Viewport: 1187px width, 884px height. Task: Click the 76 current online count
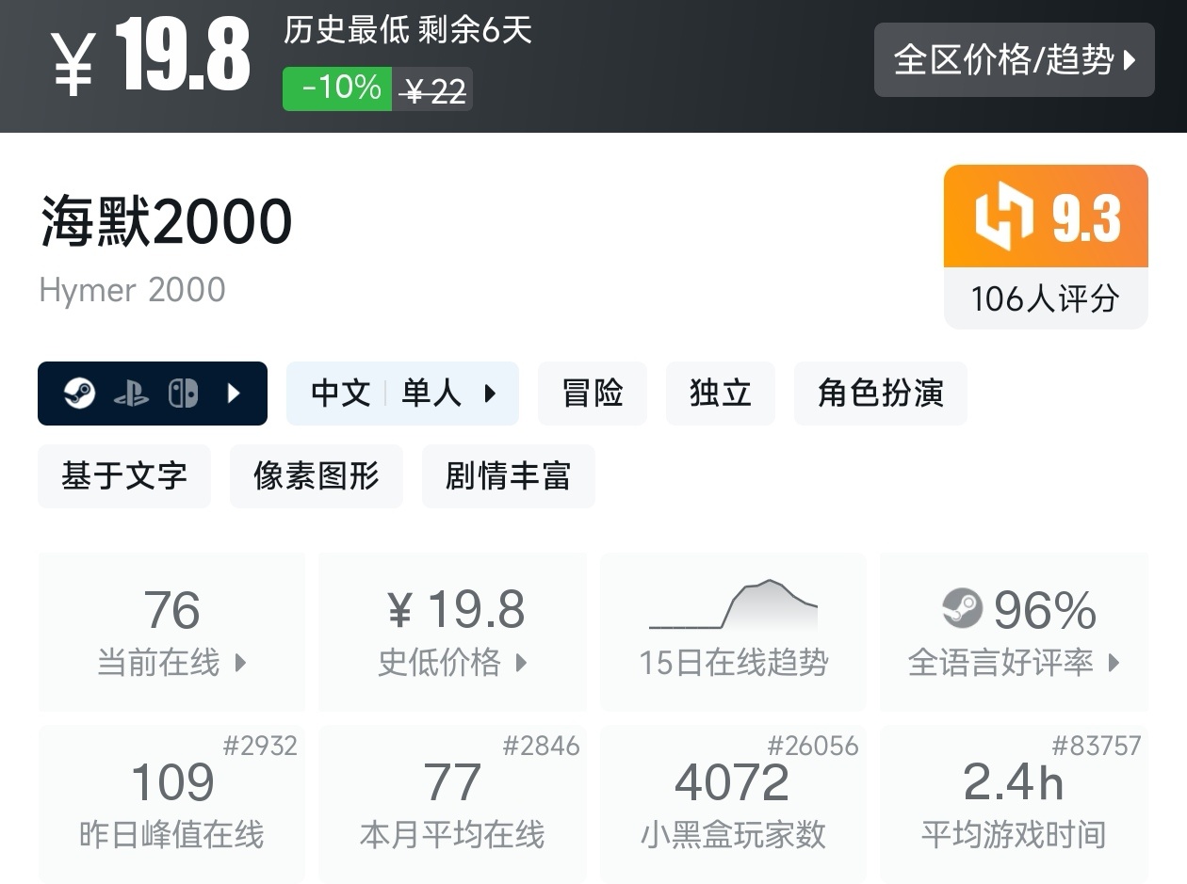click(172, 610)
